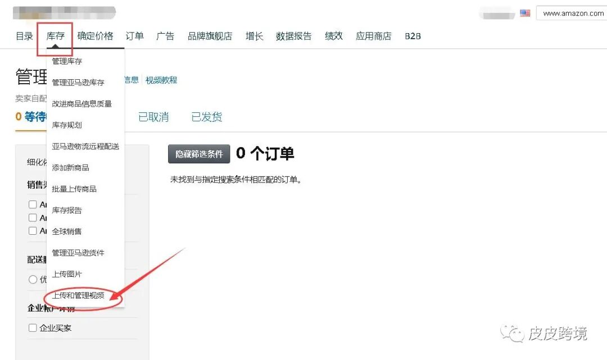Image resolution: width=607 pixels, height=360 pixels.
Task: Click the US flag marketplace icon
Action: pos(525,13)
